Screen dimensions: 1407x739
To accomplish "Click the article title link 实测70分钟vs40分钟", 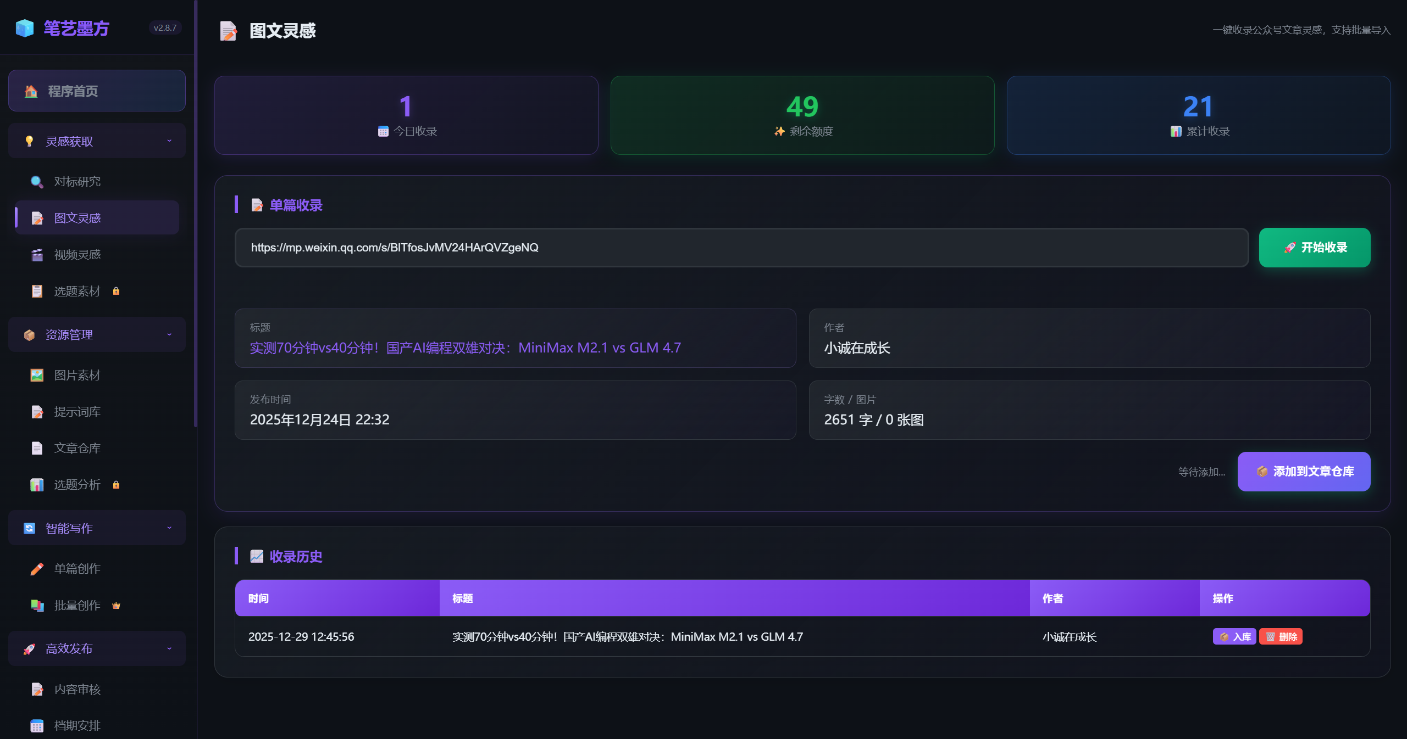I will coord(465,348).
